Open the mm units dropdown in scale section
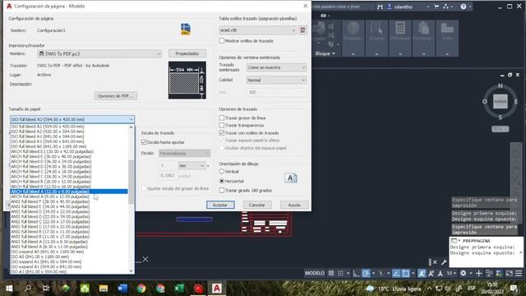Image resolution: width=526 pixels, height=296 pixels. click(x=191, y=166)
